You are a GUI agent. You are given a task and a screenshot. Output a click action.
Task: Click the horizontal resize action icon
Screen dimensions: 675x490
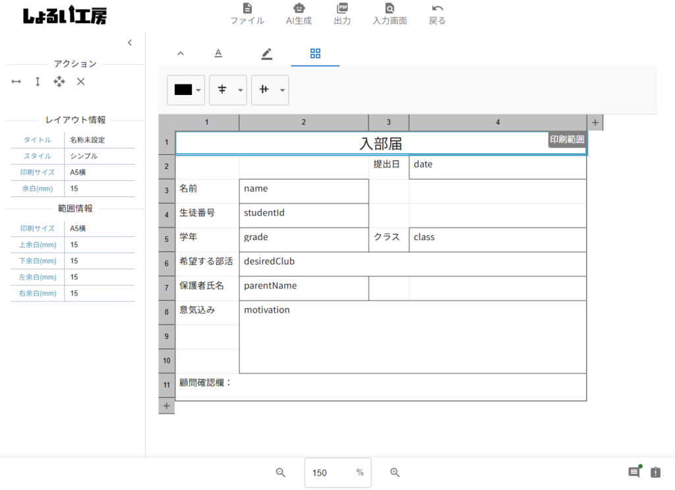(16, 81)
